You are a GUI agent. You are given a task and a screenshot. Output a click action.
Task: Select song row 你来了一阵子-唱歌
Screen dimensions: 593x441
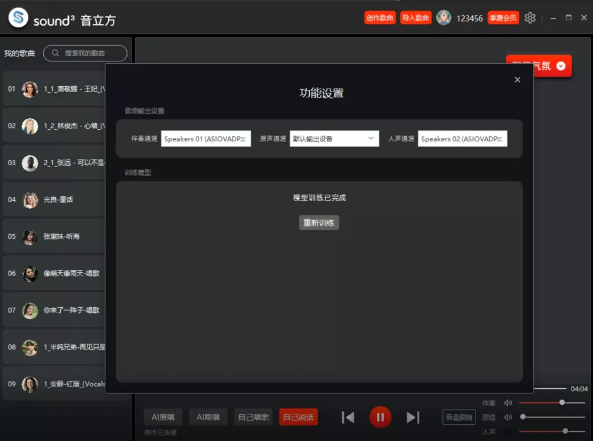click(x=54, y=311)
